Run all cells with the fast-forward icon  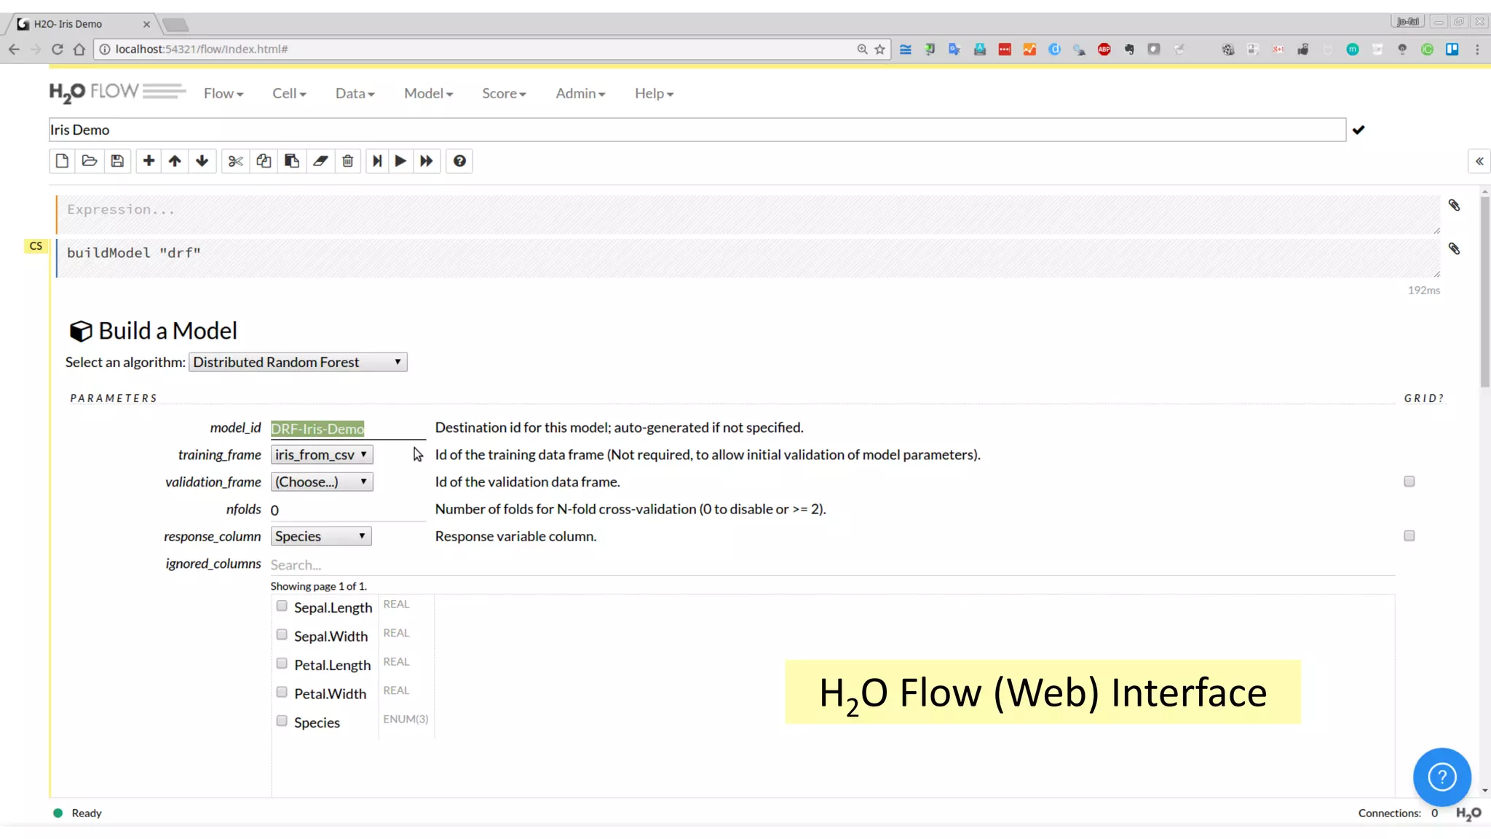pos(427,161)
